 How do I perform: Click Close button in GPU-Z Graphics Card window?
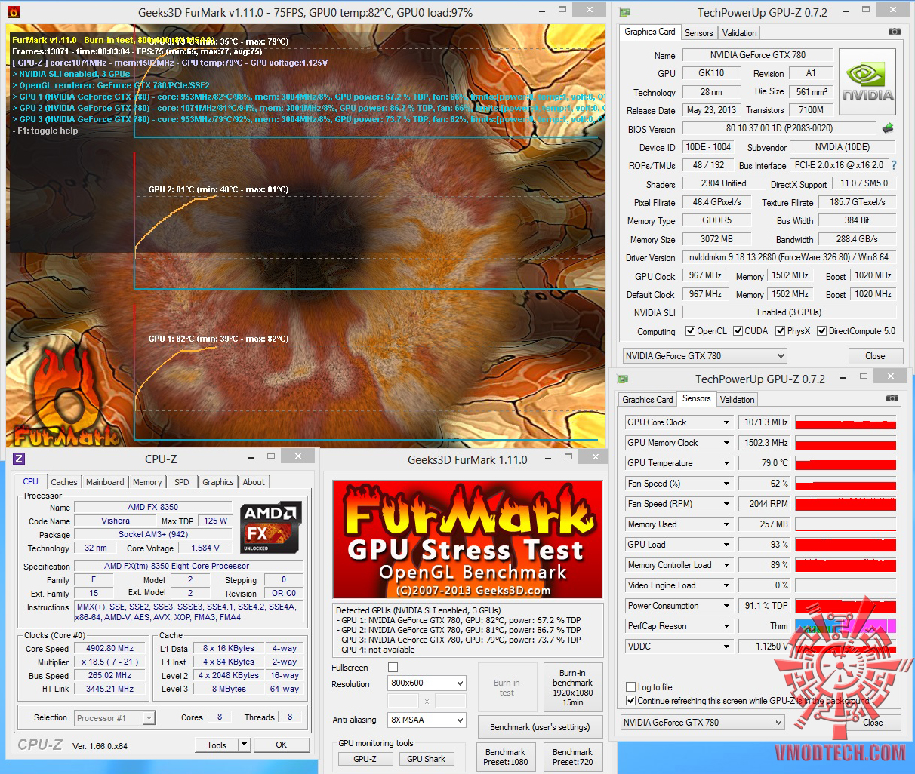pos(875,356)
